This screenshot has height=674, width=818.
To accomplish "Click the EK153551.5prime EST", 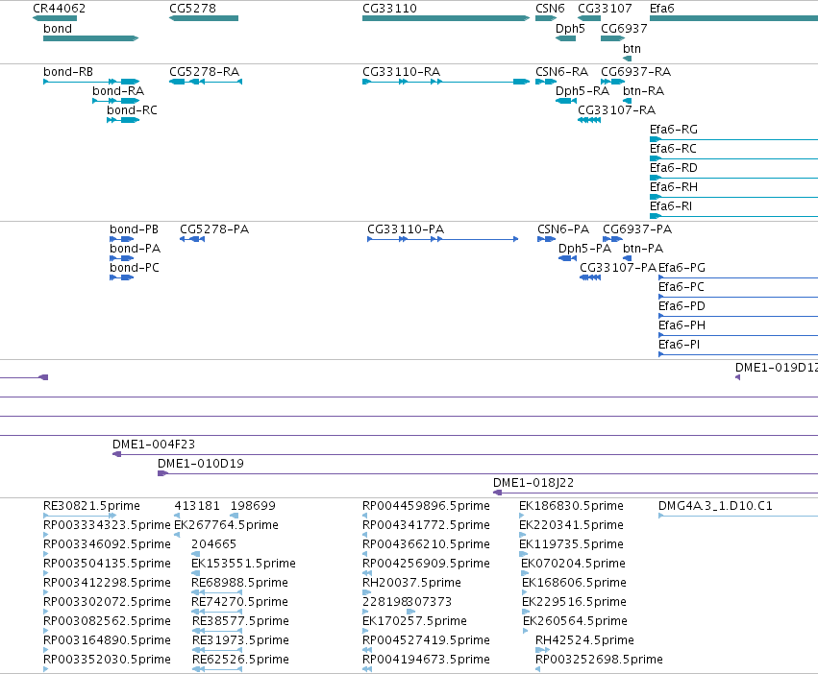I will pos(196,573).
